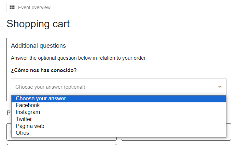Choose Facebook from the answer list
The image size is (238, 145).
pyautogui.click(x=28, y=105)
